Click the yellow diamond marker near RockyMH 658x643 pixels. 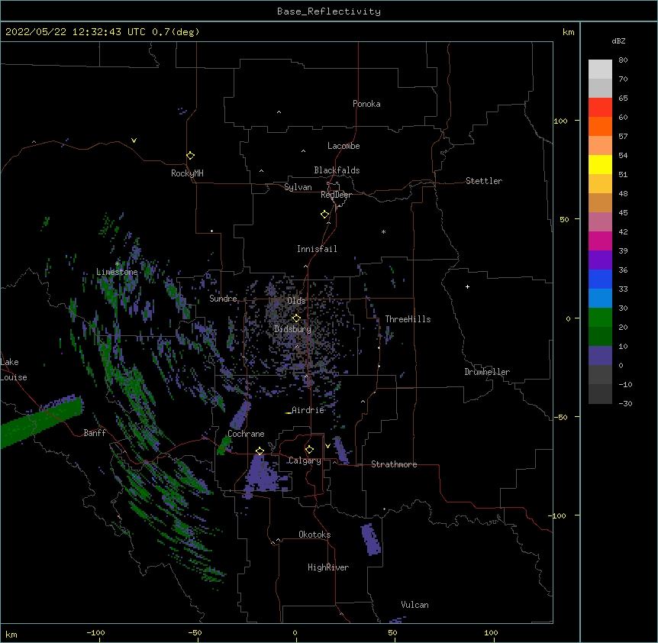[190, 155]
